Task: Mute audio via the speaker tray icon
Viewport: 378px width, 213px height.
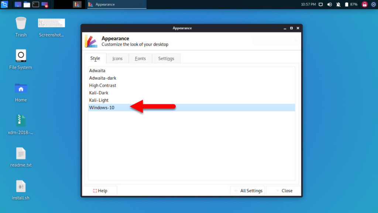Action: coord(329,4)
